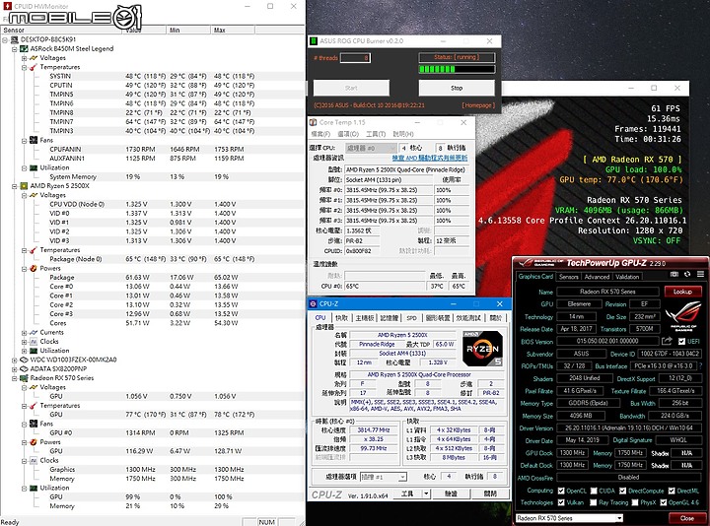This screenshot has height=526, width=710.
Task: Click the Powers flame icon under Radeon RX 570
Action: tap(34, 442)
